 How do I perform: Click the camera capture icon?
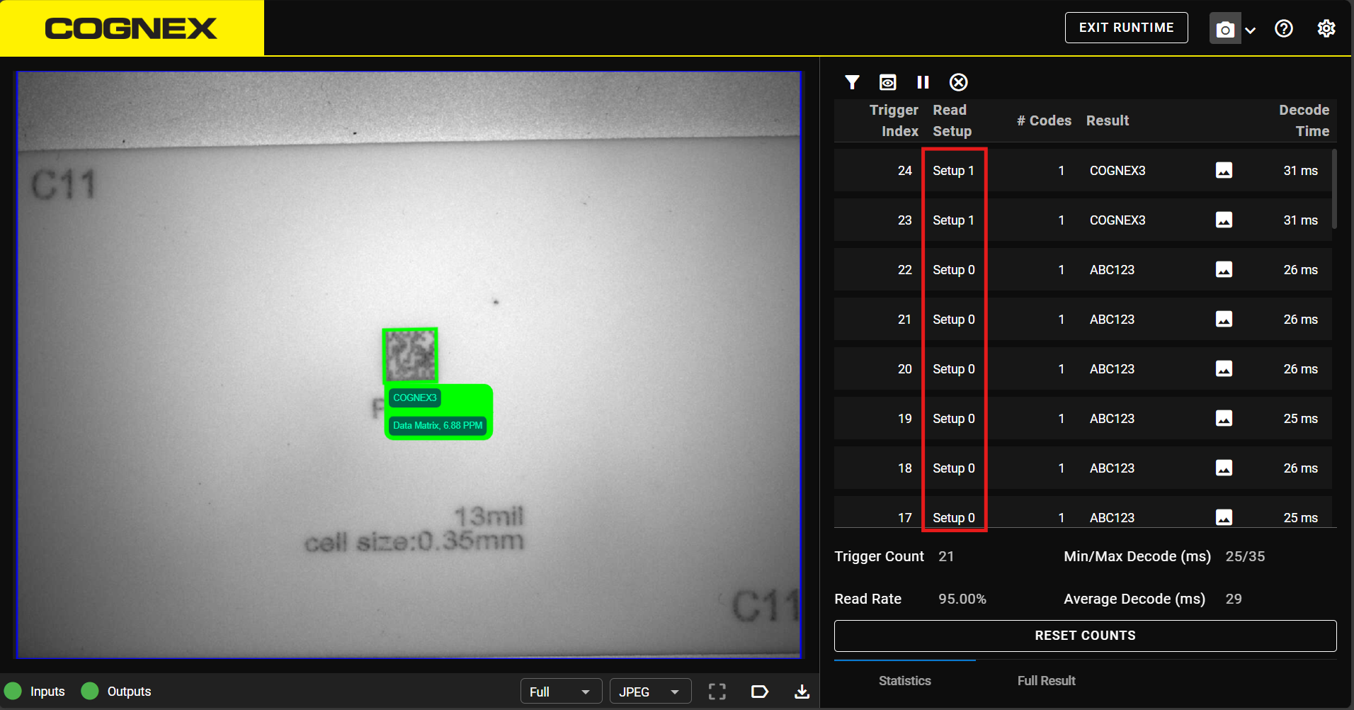point(1224,29)
